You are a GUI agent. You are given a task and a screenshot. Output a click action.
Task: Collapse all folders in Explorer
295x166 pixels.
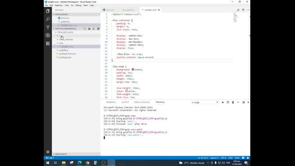(x=98, y=29)
